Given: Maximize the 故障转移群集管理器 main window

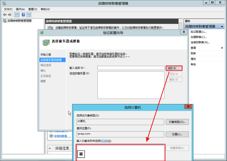Looking at the screenshot, I should 212,3.
